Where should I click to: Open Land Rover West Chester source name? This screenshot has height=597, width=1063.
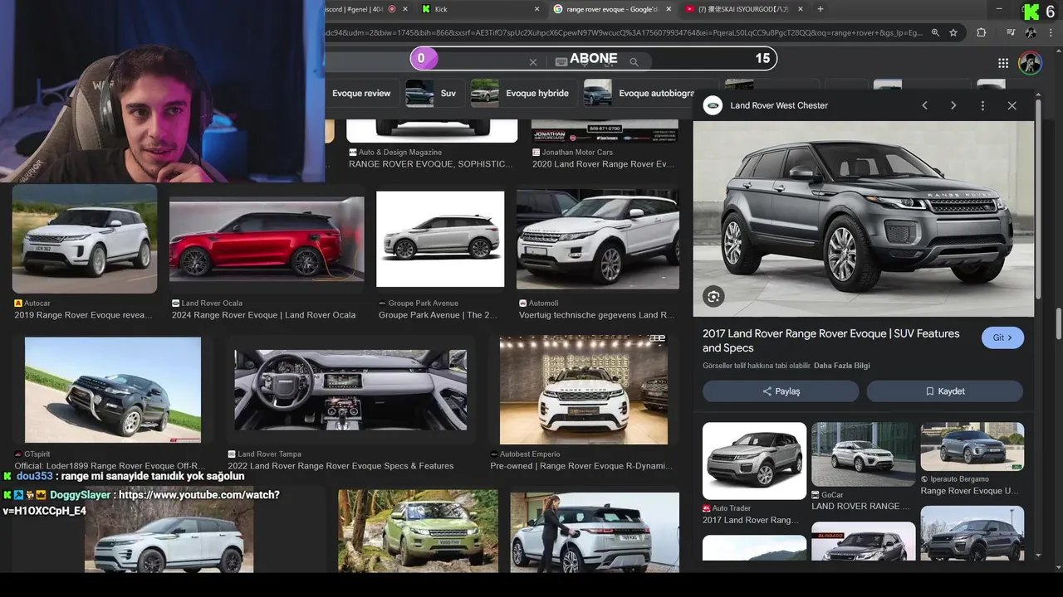click(779, 105)
